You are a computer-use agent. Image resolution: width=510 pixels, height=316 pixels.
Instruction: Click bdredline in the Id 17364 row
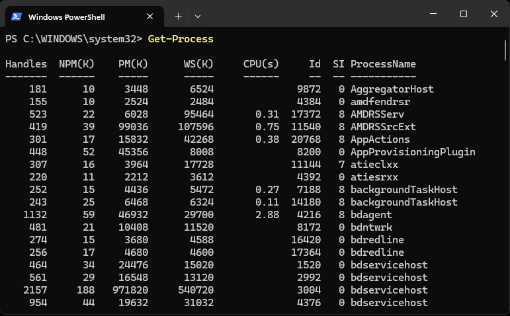pyautogui.click(x=377, y=253)
